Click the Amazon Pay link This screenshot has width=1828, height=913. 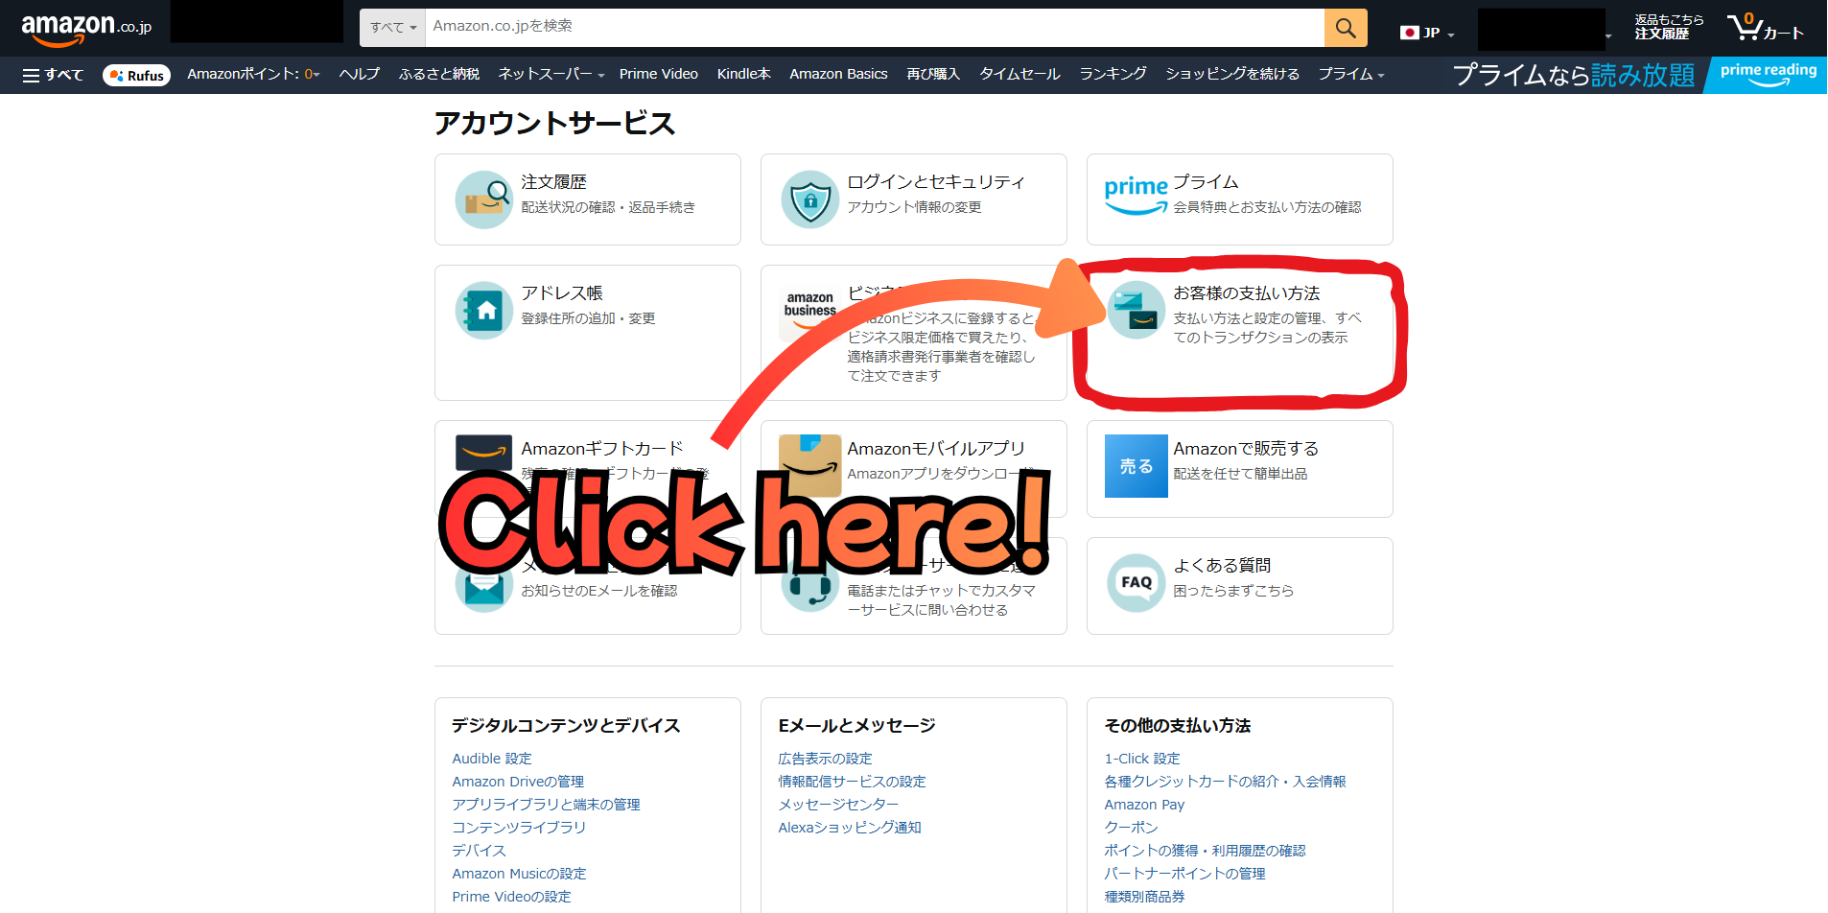1144,805
